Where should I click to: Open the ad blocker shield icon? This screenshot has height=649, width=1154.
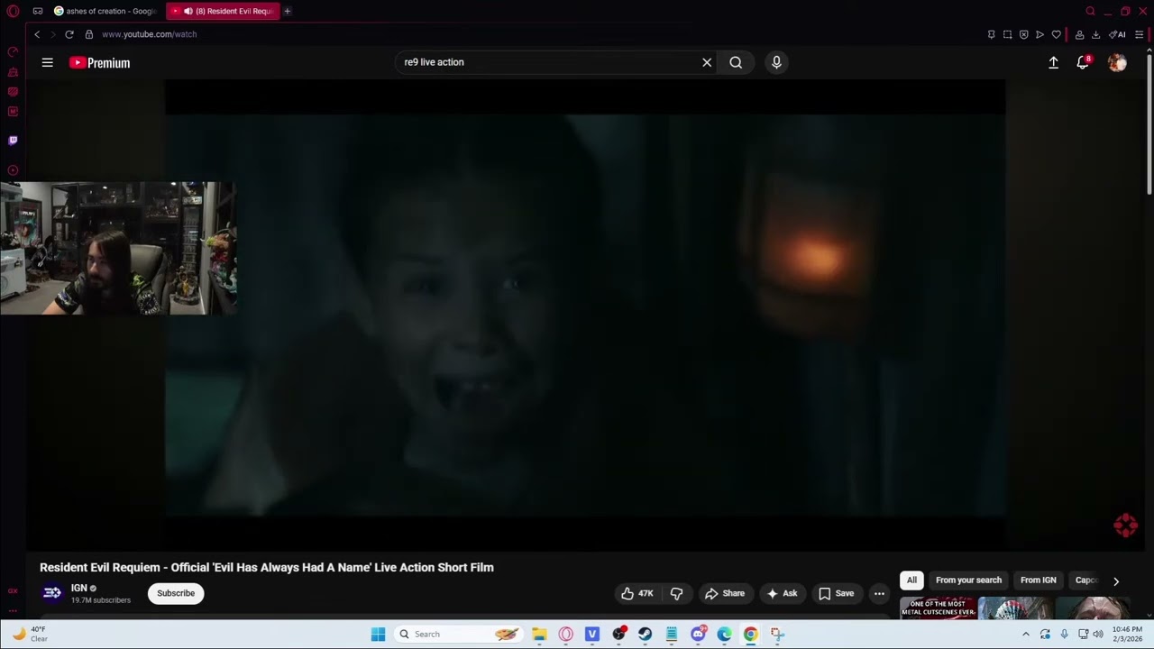point(1023,34)
